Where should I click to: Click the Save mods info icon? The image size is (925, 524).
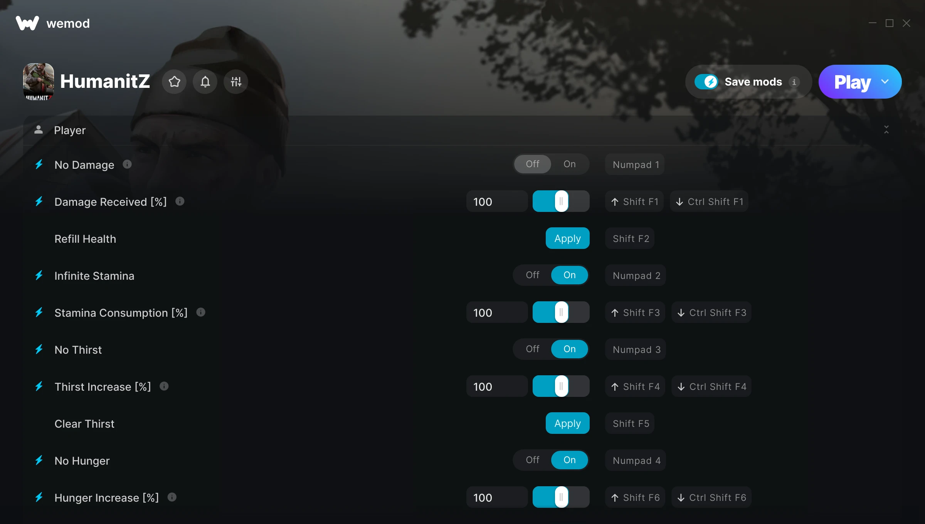point(794,82)
